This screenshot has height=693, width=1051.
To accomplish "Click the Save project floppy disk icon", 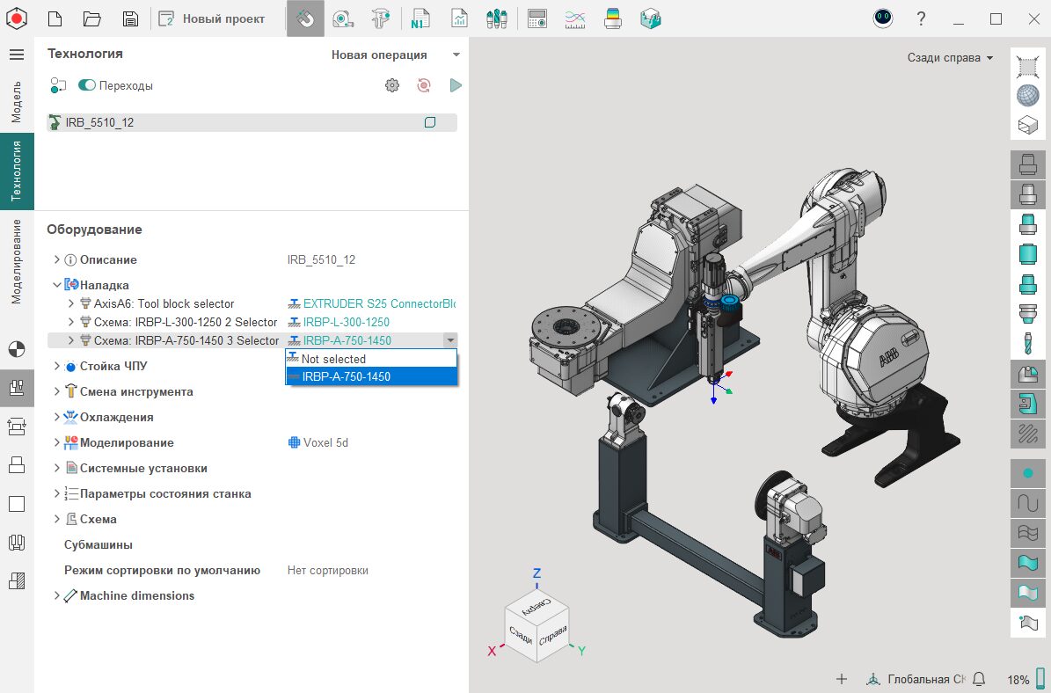I will pyautogui.click(x=130, y=18).
